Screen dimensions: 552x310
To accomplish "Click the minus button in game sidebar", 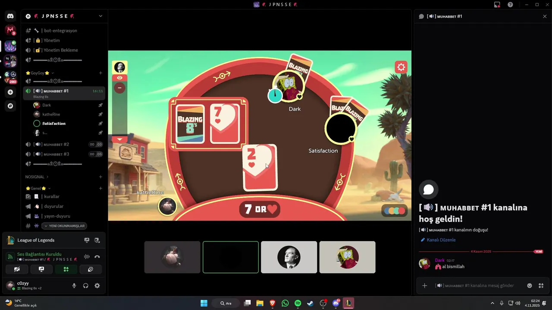I will pyautogui.click(x=119, y=88).
